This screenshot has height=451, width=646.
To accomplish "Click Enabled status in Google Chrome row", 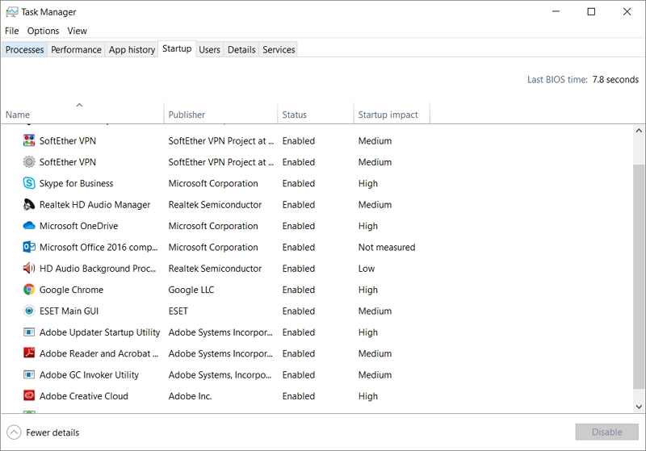I will (299, 290).
